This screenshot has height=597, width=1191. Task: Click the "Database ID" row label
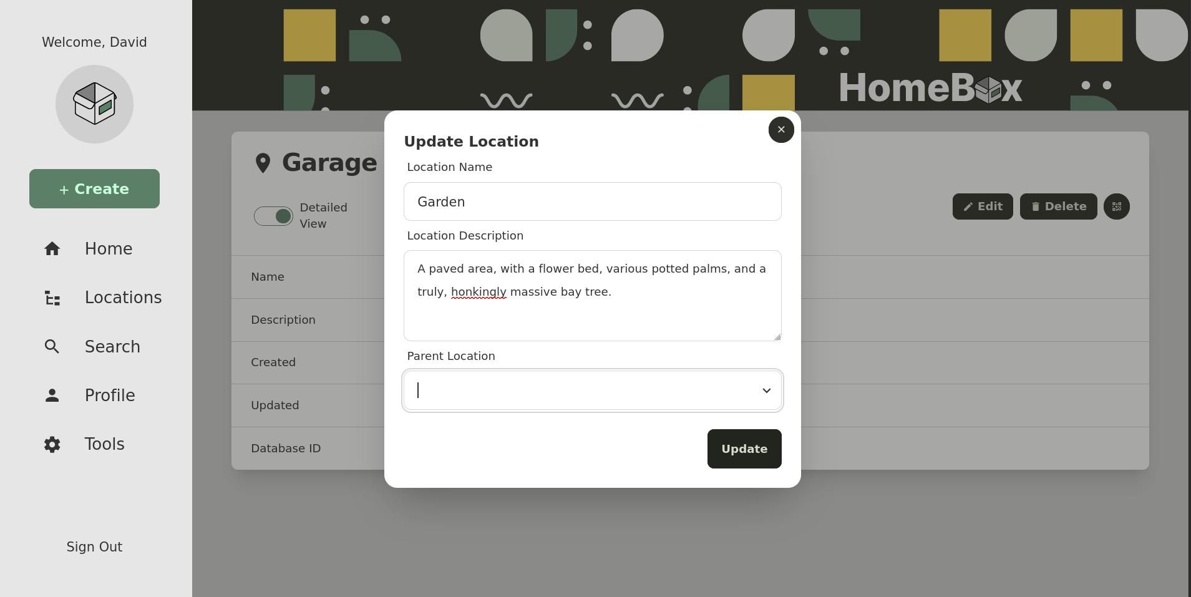[285, 449]
